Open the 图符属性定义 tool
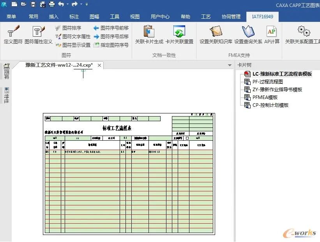Viewport: 320px width, 242px height. point(37,35)
